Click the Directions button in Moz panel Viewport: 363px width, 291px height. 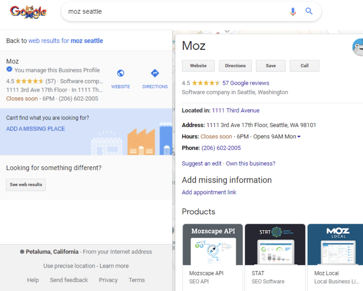click(235, 66)
